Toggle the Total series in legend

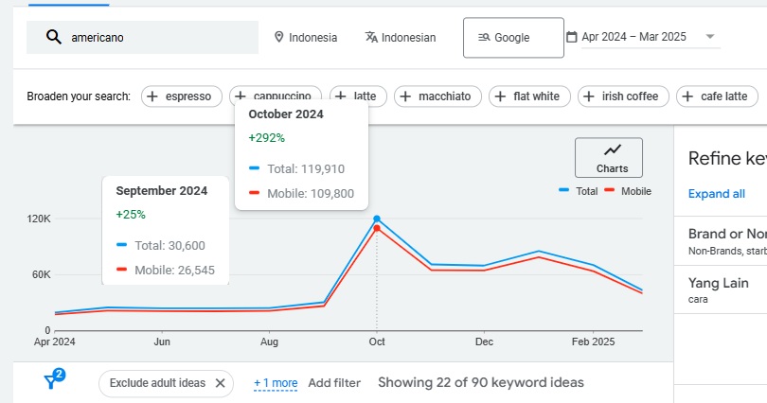click(x=578, y=191)
